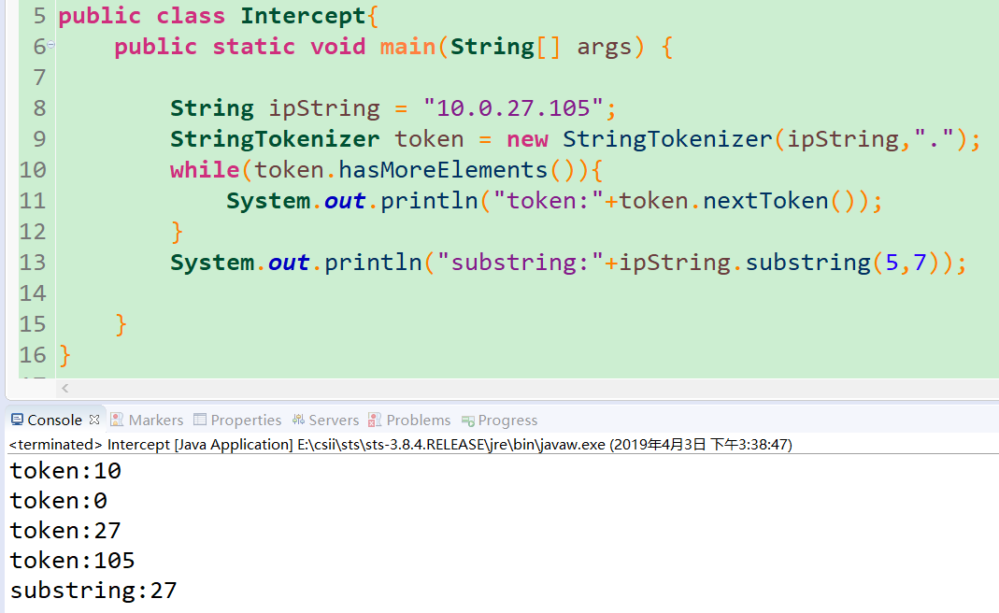Click the editor horizontal scrollbar left arrow
The image size is (999, 613).
65,388
